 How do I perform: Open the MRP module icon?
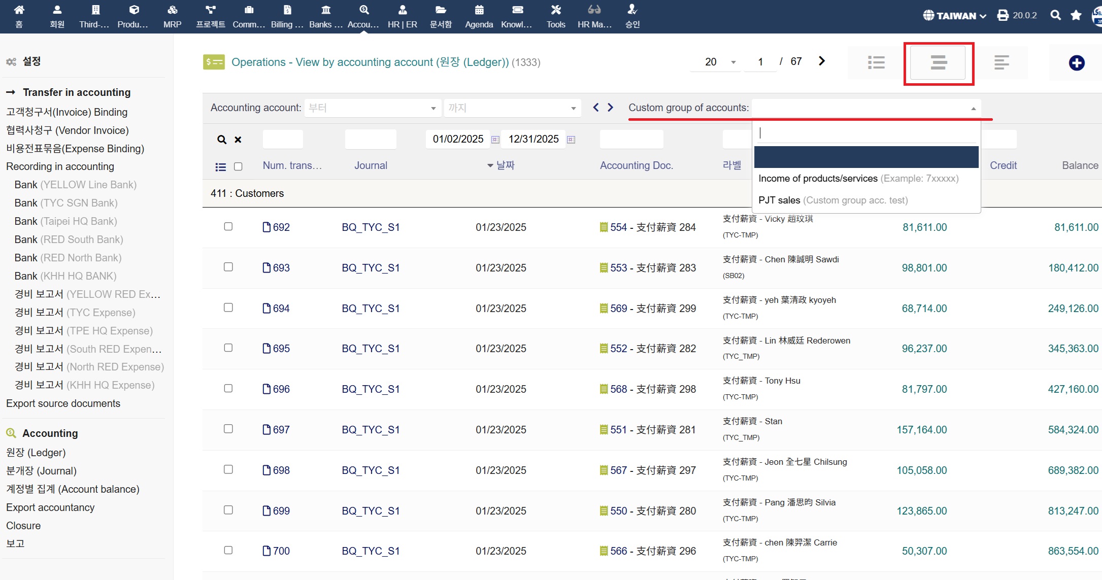(172, 10)
